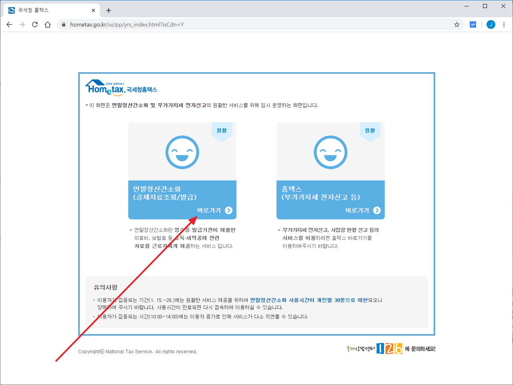View site security lock information
513x385 pixels.
(63, 24)
